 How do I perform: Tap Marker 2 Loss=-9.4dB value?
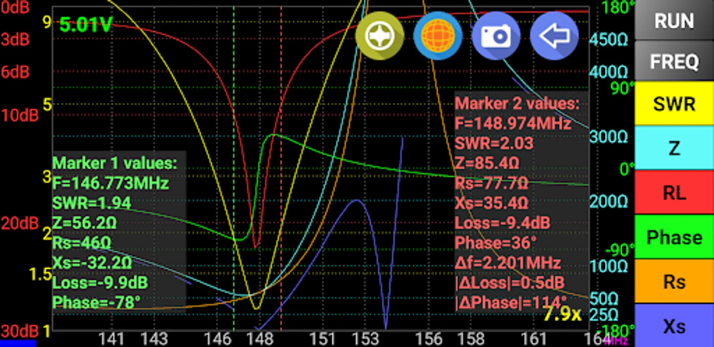(x=502, y=223)
